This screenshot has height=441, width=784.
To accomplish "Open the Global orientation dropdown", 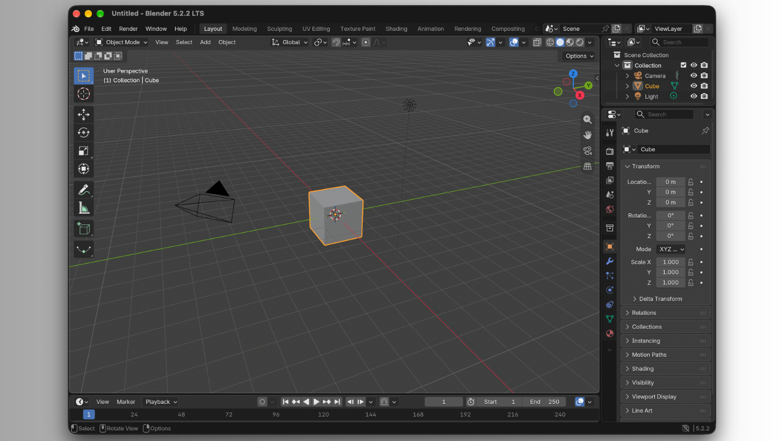I will (x=290, y=42).
